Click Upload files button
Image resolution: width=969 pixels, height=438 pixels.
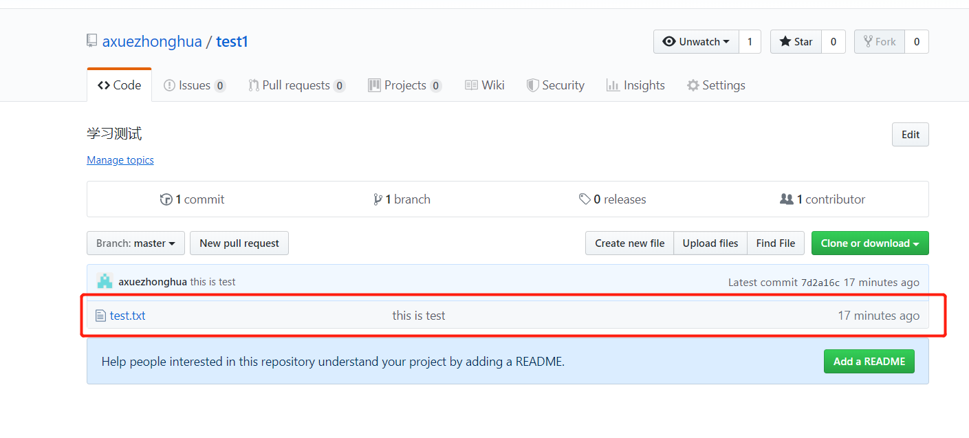point(710,243)
